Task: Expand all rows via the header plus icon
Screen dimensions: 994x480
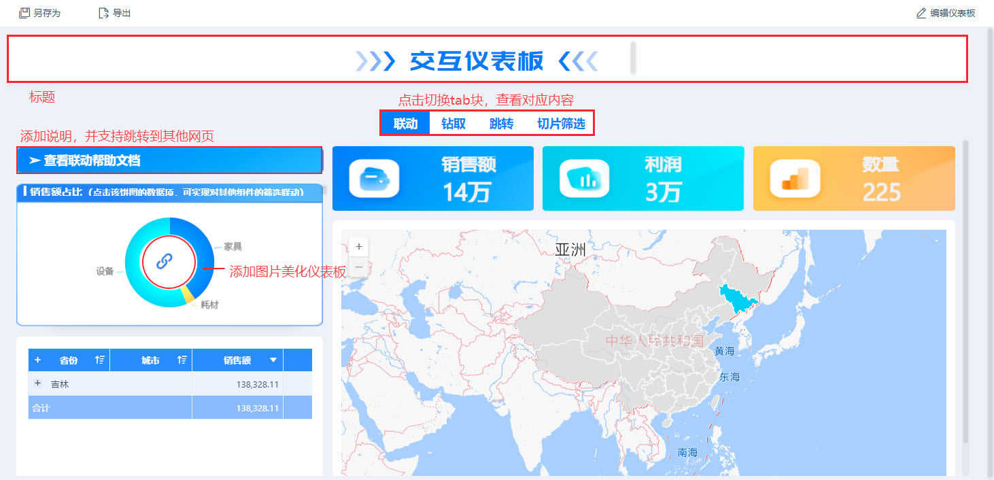Action: pyautogui.click(x=37, y=360)
